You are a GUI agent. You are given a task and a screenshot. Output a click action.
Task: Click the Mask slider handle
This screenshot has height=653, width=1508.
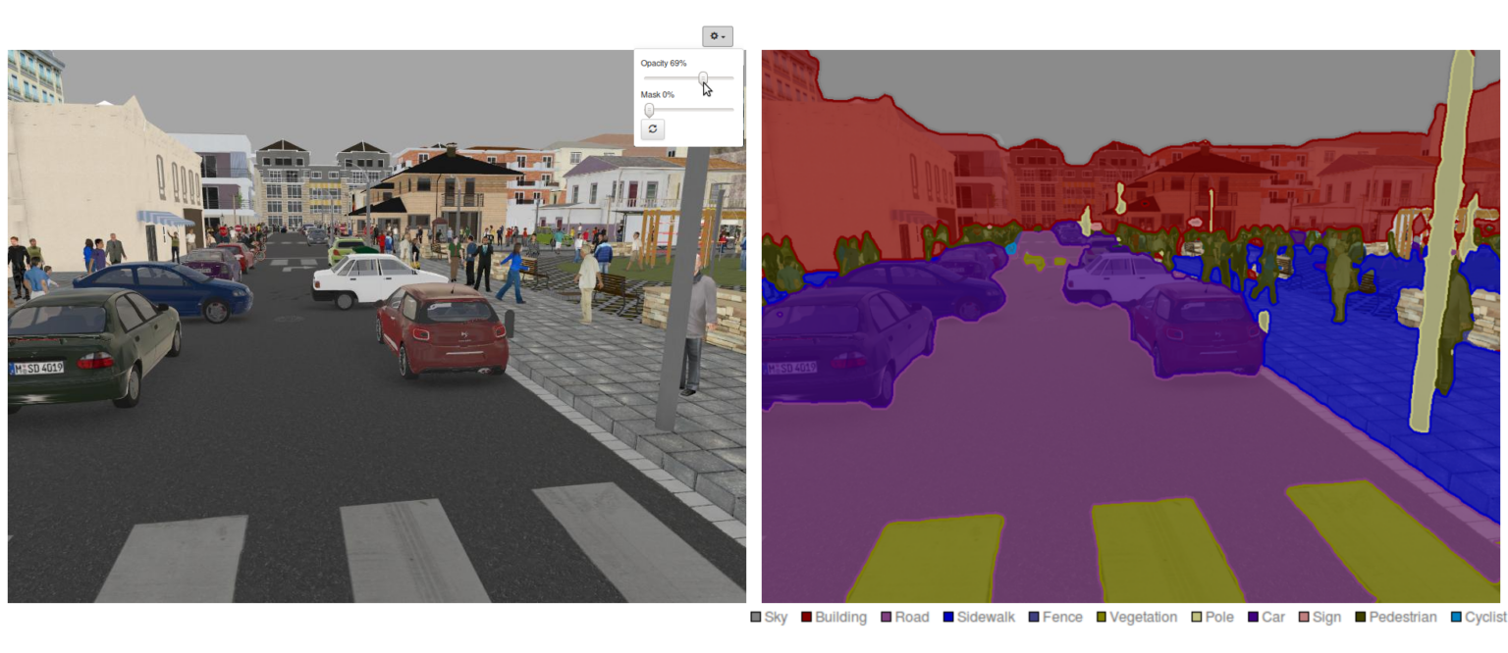(x=649, y=110)
